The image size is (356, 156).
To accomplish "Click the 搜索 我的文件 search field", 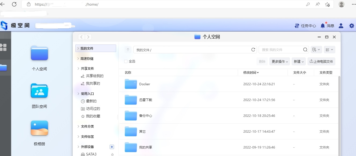I will 280,50.
